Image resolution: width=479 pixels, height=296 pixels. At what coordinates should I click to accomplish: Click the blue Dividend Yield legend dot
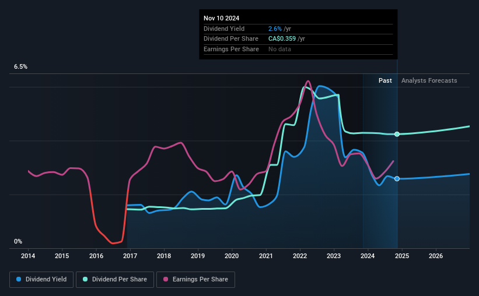[19, 279]
